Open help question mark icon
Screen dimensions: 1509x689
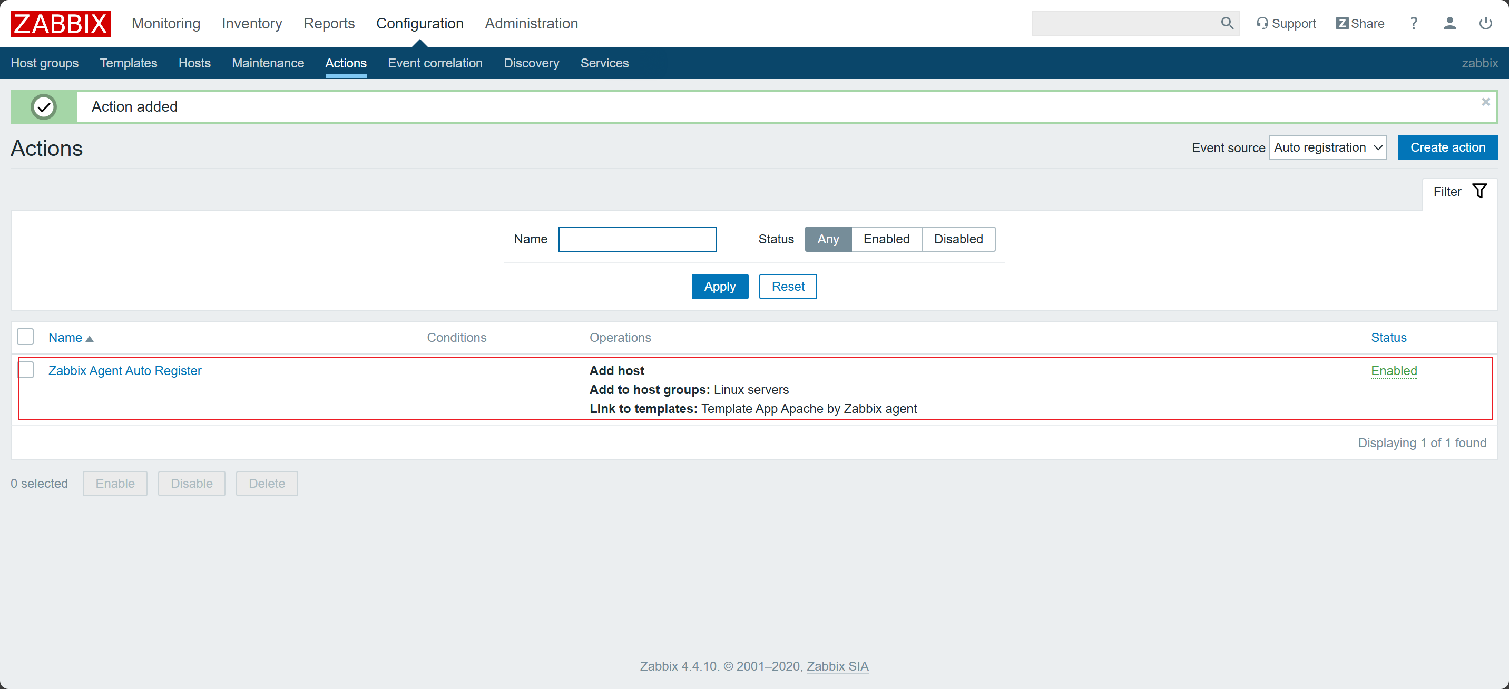(1413, 23)
